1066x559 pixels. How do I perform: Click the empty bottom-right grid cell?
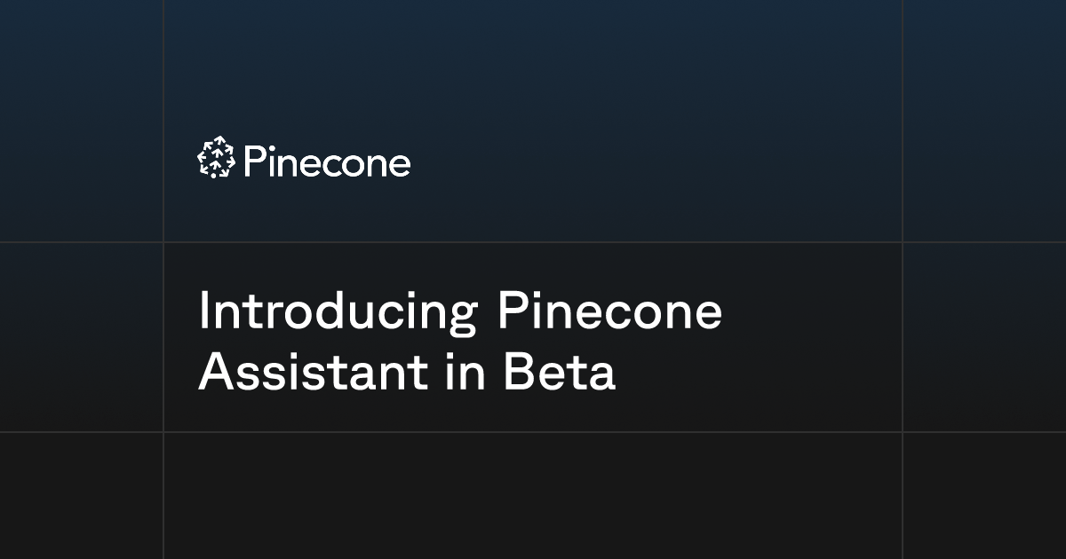(x=984, y=496)
